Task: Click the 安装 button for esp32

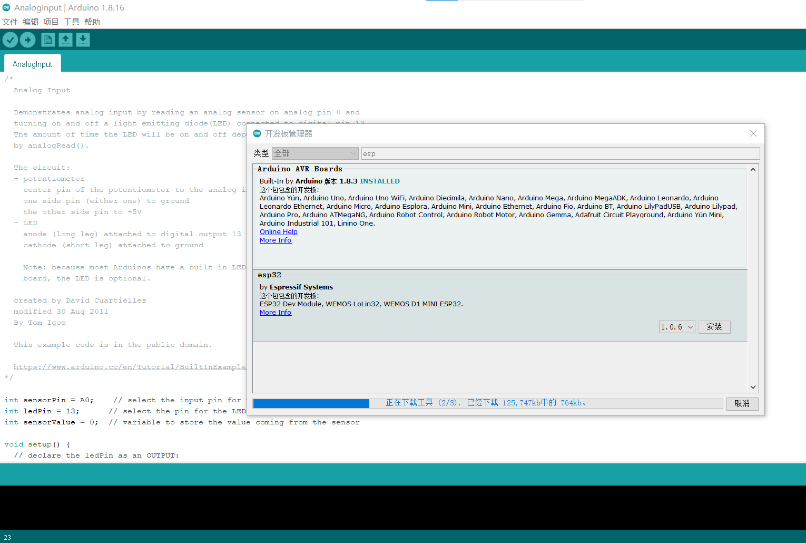Action: point(714,327)
